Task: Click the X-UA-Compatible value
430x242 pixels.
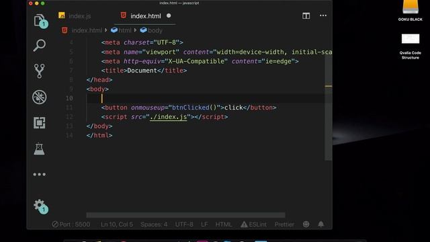Action: [x=196, y=61]
